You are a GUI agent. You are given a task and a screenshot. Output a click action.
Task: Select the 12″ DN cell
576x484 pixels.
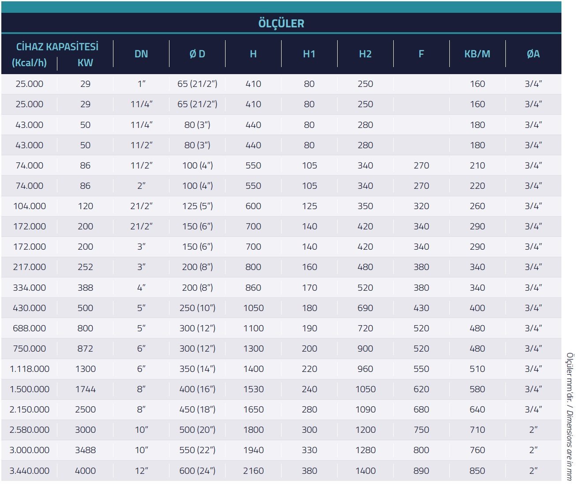(x=141, y=471)
